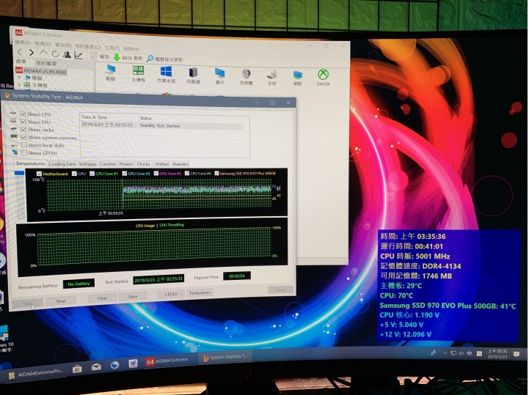Screen dimensions: 529x395
Task: Uncheck Stress cache option
Action: [23, 129]
